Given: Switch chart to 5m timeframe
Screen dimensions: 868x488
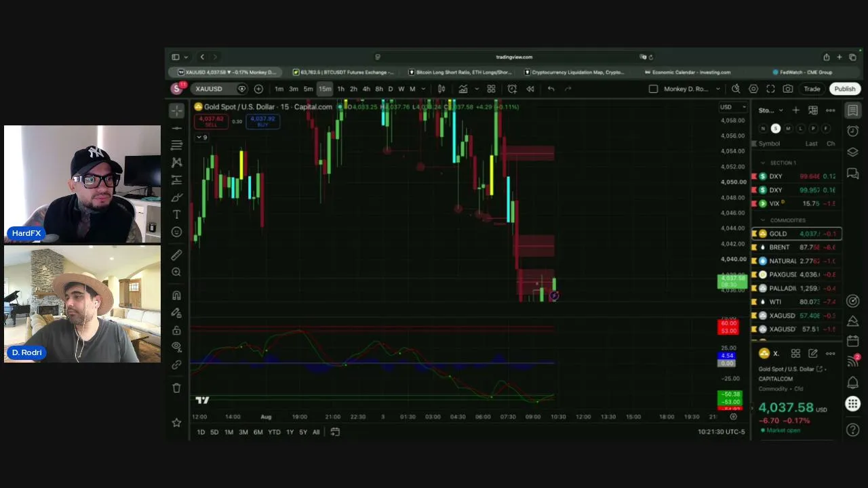Looking at the screenshot, I should 309,89.
